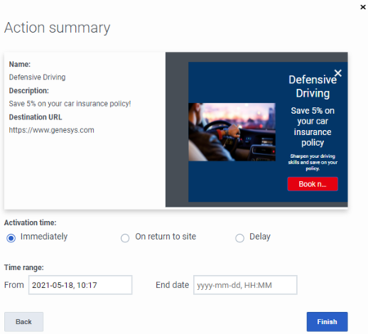Screen dimensions: 368x334
Task: Click the blue Finish button
Action: 327,322
